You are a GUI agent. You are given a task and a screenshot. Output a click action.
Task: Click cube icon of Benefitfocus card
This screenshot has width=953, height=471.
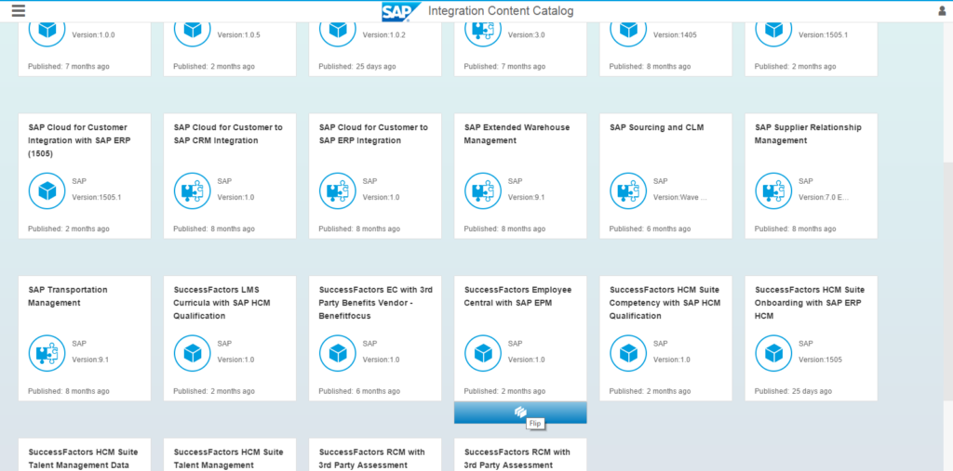(x=337, y=353)
